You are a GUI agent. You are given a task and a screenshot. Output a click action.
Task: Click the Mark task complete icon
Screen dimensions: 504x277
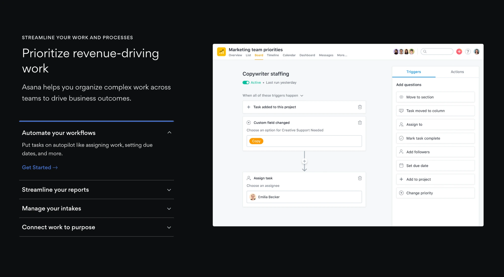(401, 138)
